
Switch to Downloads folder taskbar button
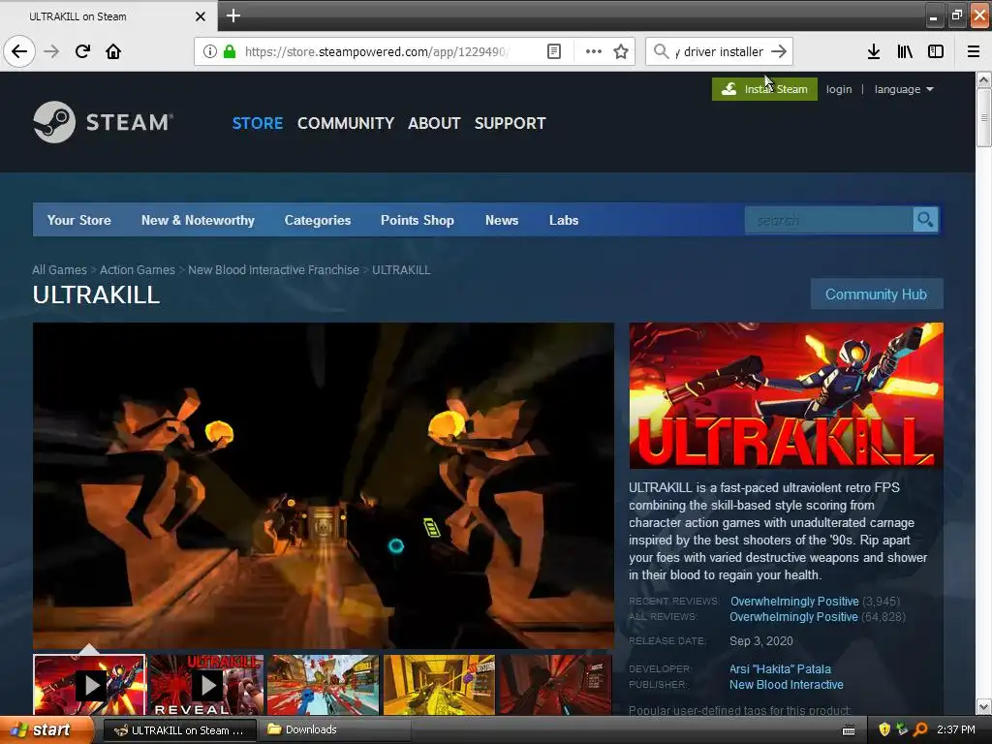point(334,729)
